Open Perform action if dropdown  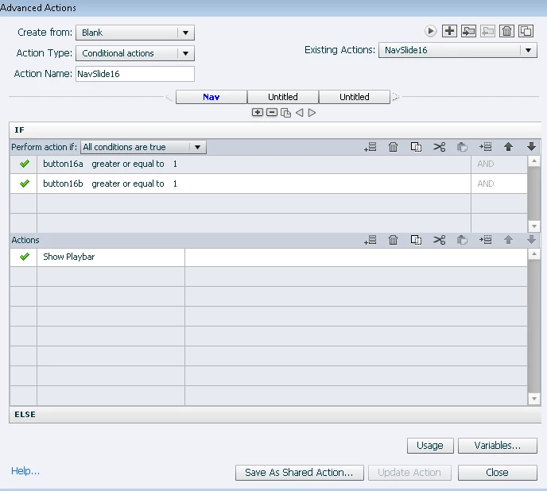point(143,147)
